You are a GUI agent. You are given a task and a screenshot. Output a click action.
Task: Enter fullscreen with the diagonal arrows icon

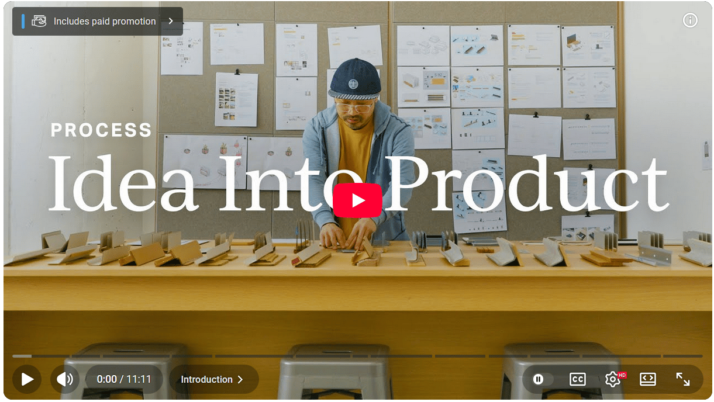(683, 379)
